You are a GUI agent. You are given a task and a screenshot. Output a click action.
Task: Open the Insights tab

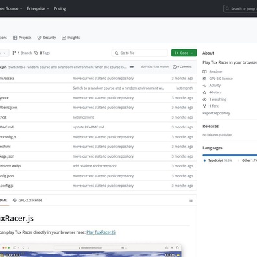(71, 38)
